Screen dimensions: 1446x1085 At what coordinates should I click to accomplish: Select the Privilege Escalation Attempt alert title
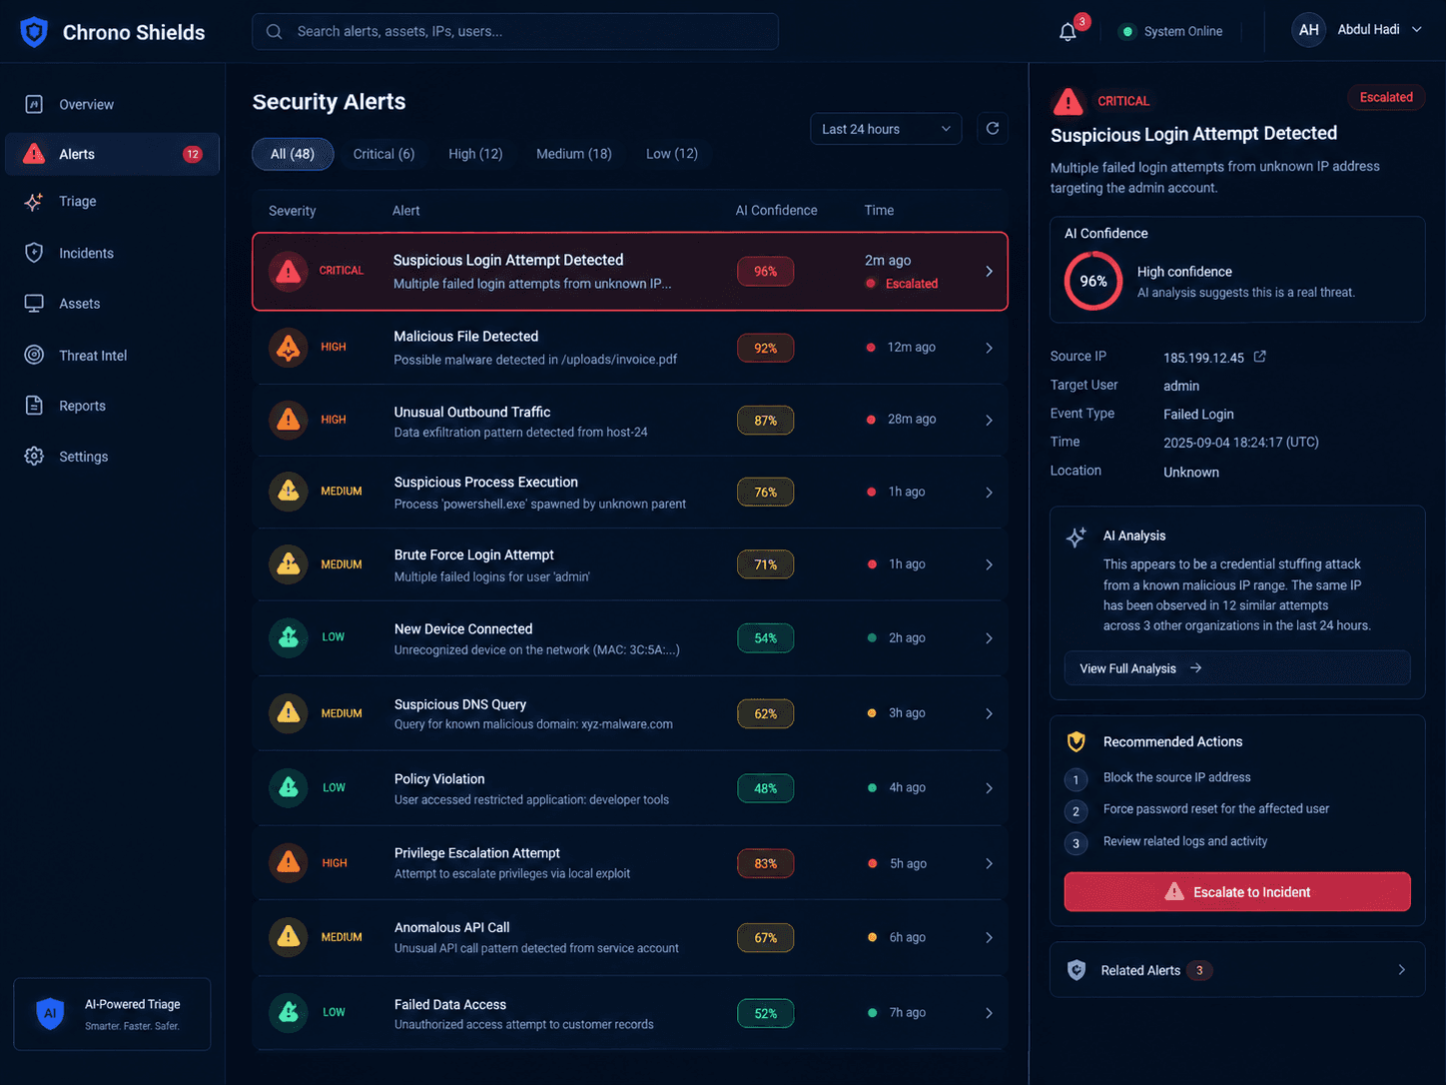coord(477,853)
